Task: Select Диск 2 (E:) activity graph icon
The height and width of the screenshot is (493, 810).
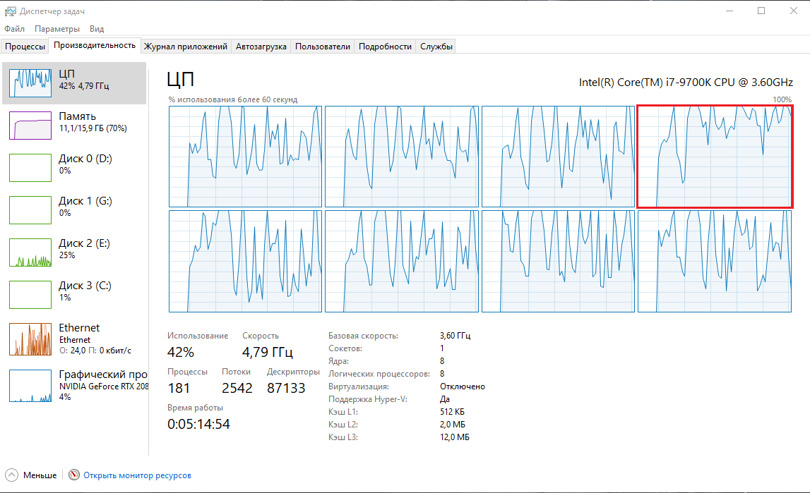Action: tap(30, 252)
